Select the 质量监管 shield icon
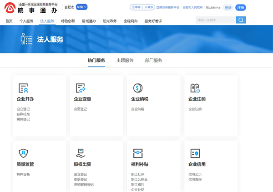273x192 pixels. coord(23,153)
